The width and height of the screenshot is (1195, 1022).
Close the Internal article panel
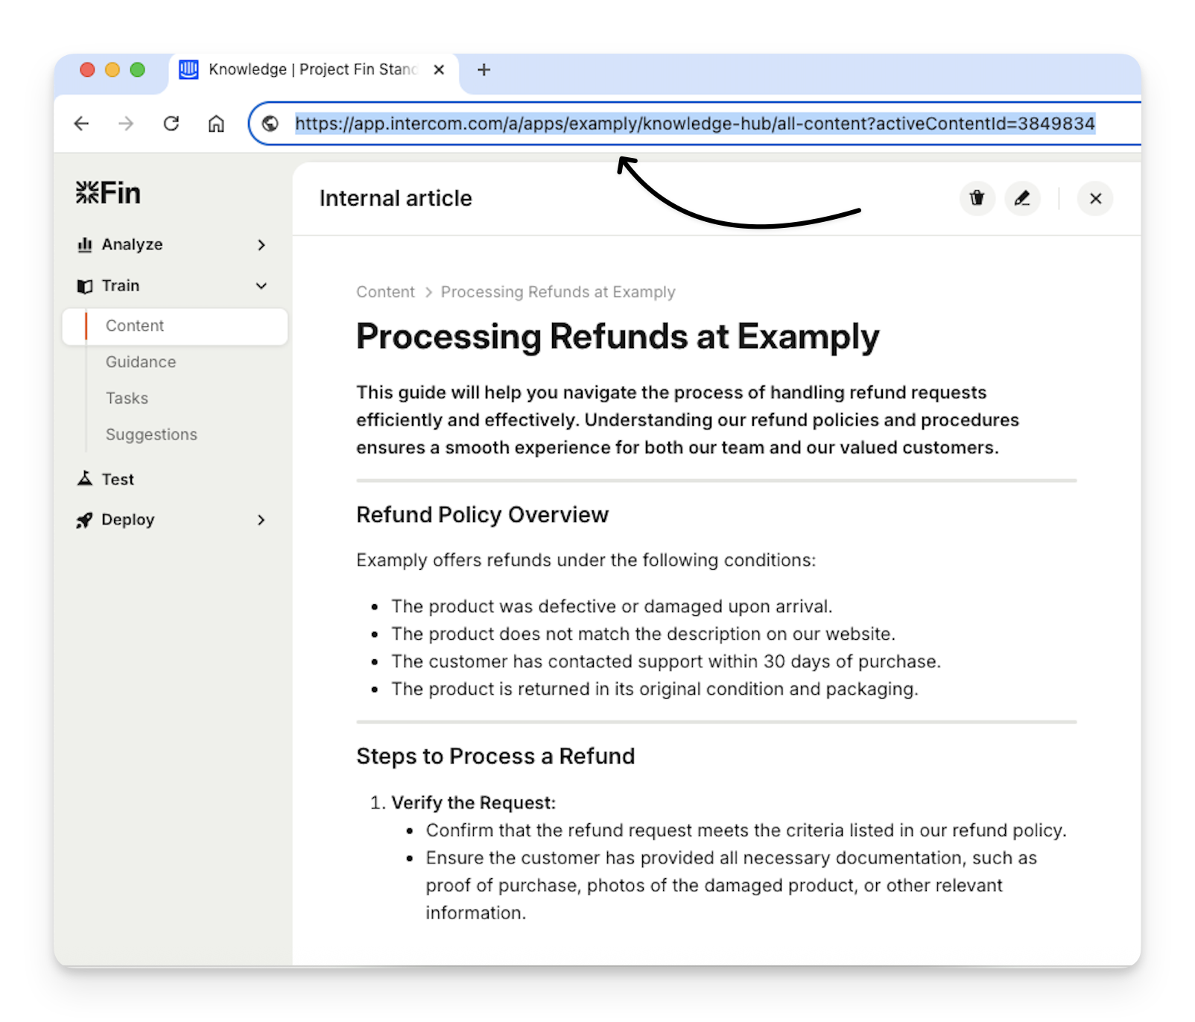tap(1095, 198)
